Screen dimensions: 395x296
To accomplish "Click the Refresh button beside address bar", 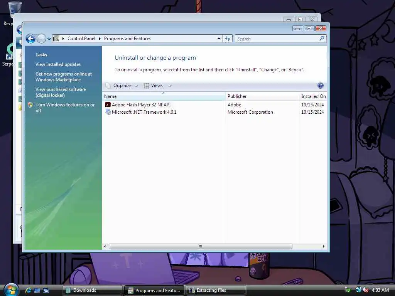I will pos(228,39).
